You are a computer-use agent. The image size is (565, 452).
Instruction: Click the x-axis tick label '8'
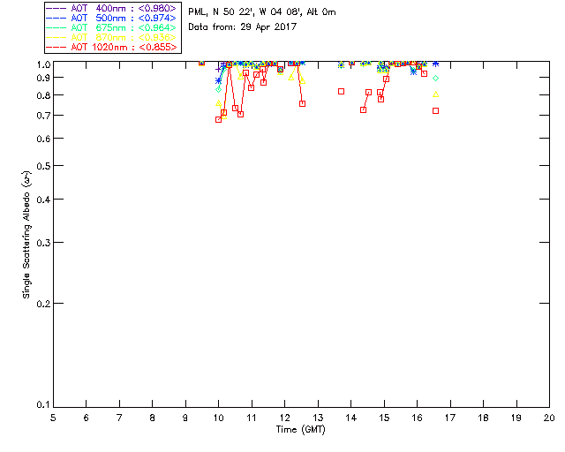click(153, 418)
